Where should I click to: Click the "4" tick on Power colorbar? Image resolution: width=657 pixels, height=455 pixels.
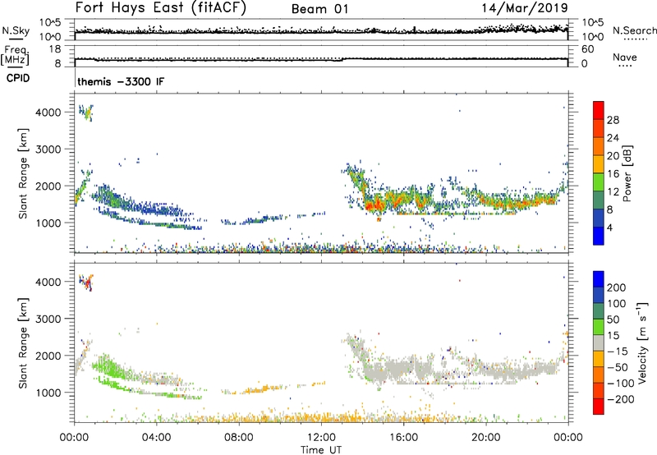[610, 227]
